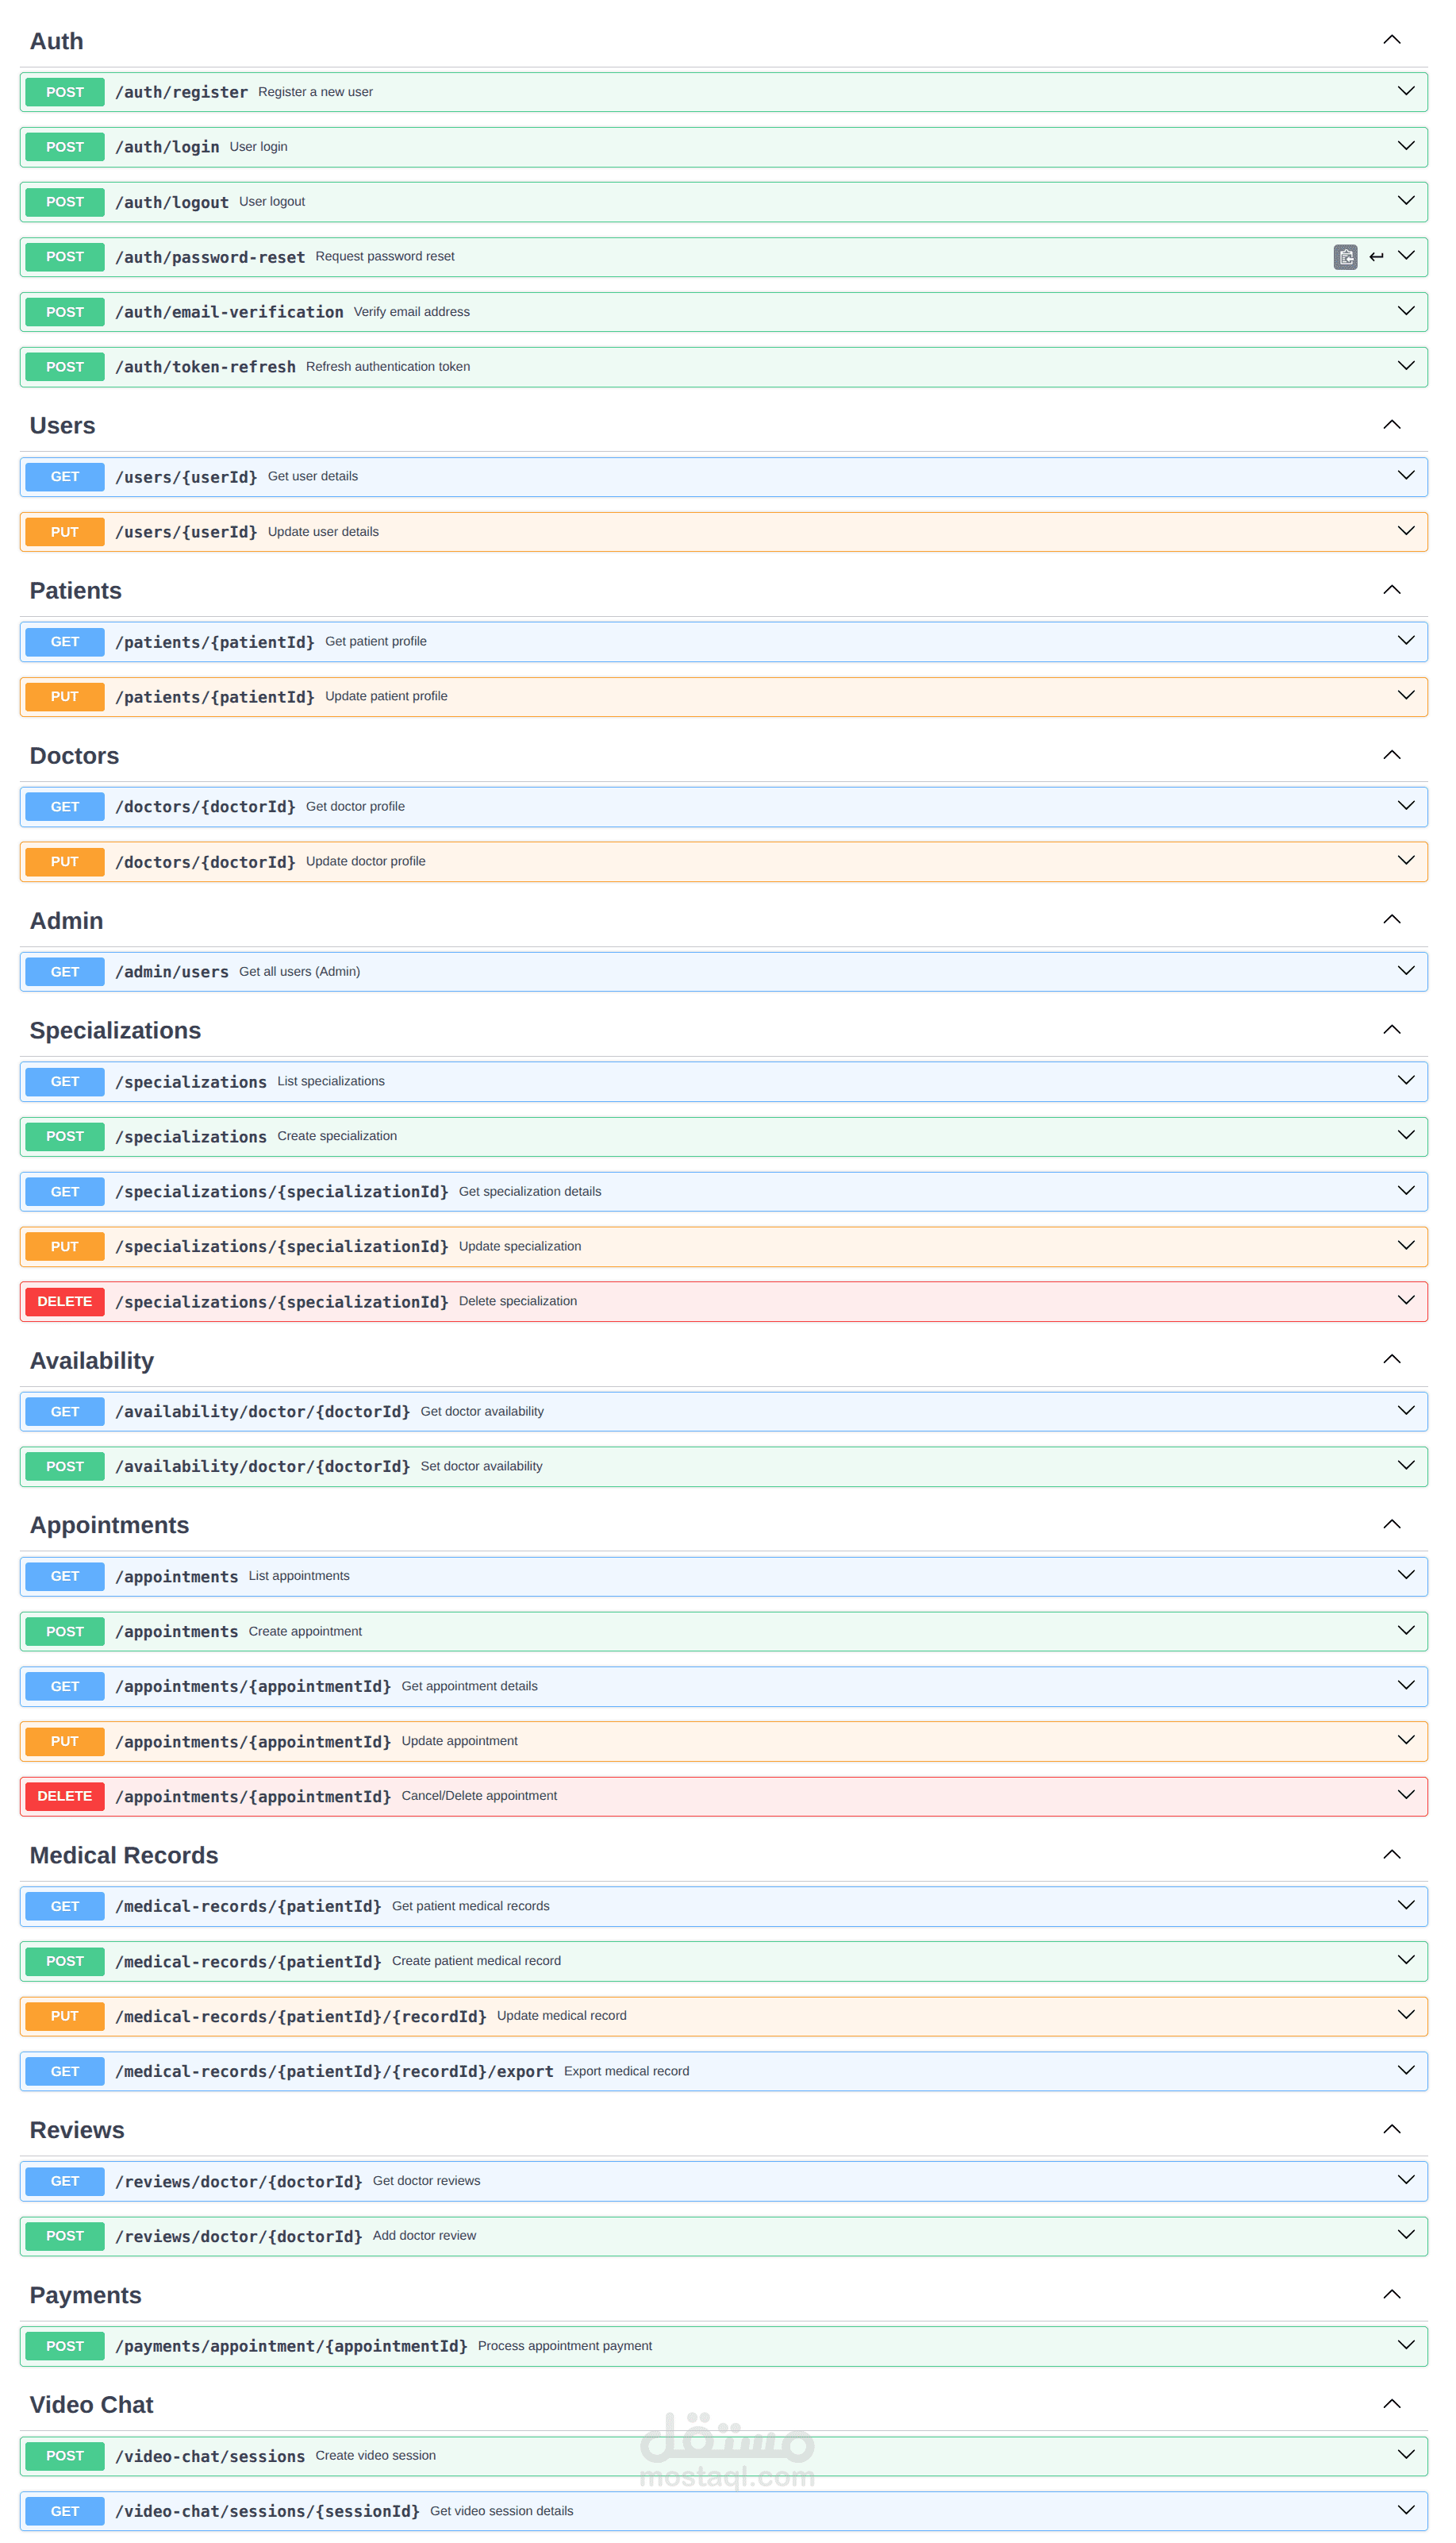Image resolution: width=1456 pixels, height=2543 pixels.
Task: Click the "Get appointment details" description
Action: point(470,1686)
